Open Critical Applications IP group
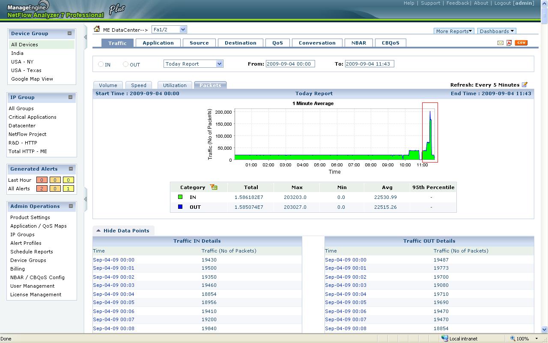 tap(33, 117)
